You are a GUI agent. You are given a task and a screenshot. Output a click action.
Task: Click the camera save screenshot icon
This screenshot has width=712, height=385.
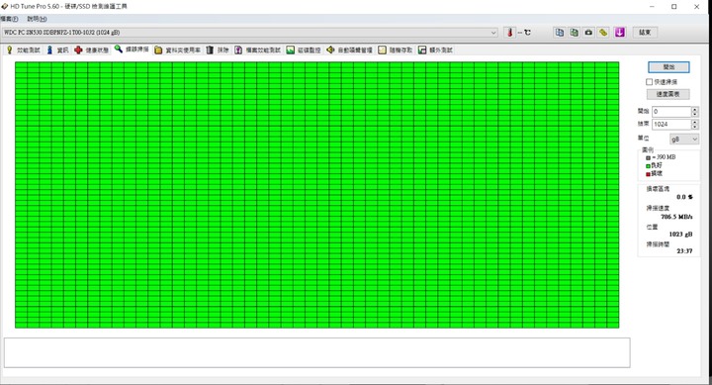pyautogui.click(x=588, y=33)
